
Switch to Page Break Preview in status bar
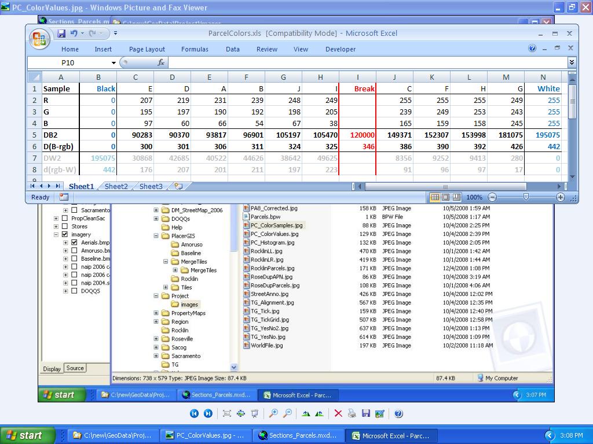pos(456,197)
